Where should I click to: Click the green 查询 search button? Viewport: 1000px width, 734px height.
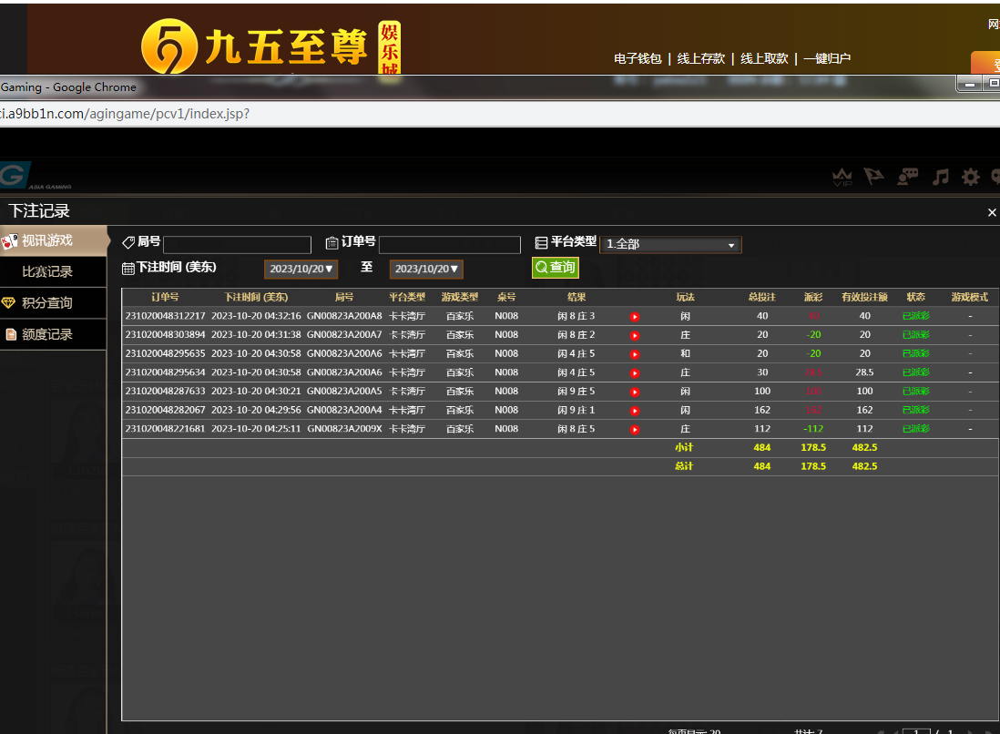point(556,268)
